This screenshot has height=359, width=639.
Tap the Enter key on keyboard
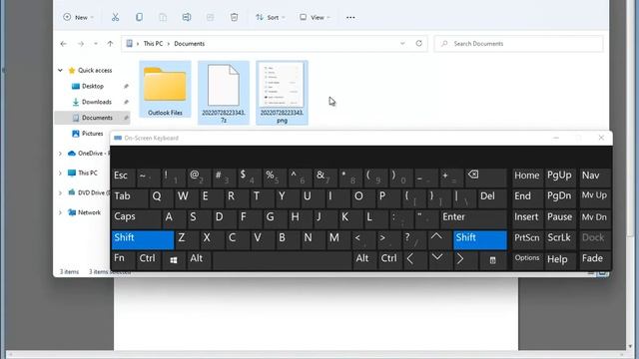(x=473, y=219)
